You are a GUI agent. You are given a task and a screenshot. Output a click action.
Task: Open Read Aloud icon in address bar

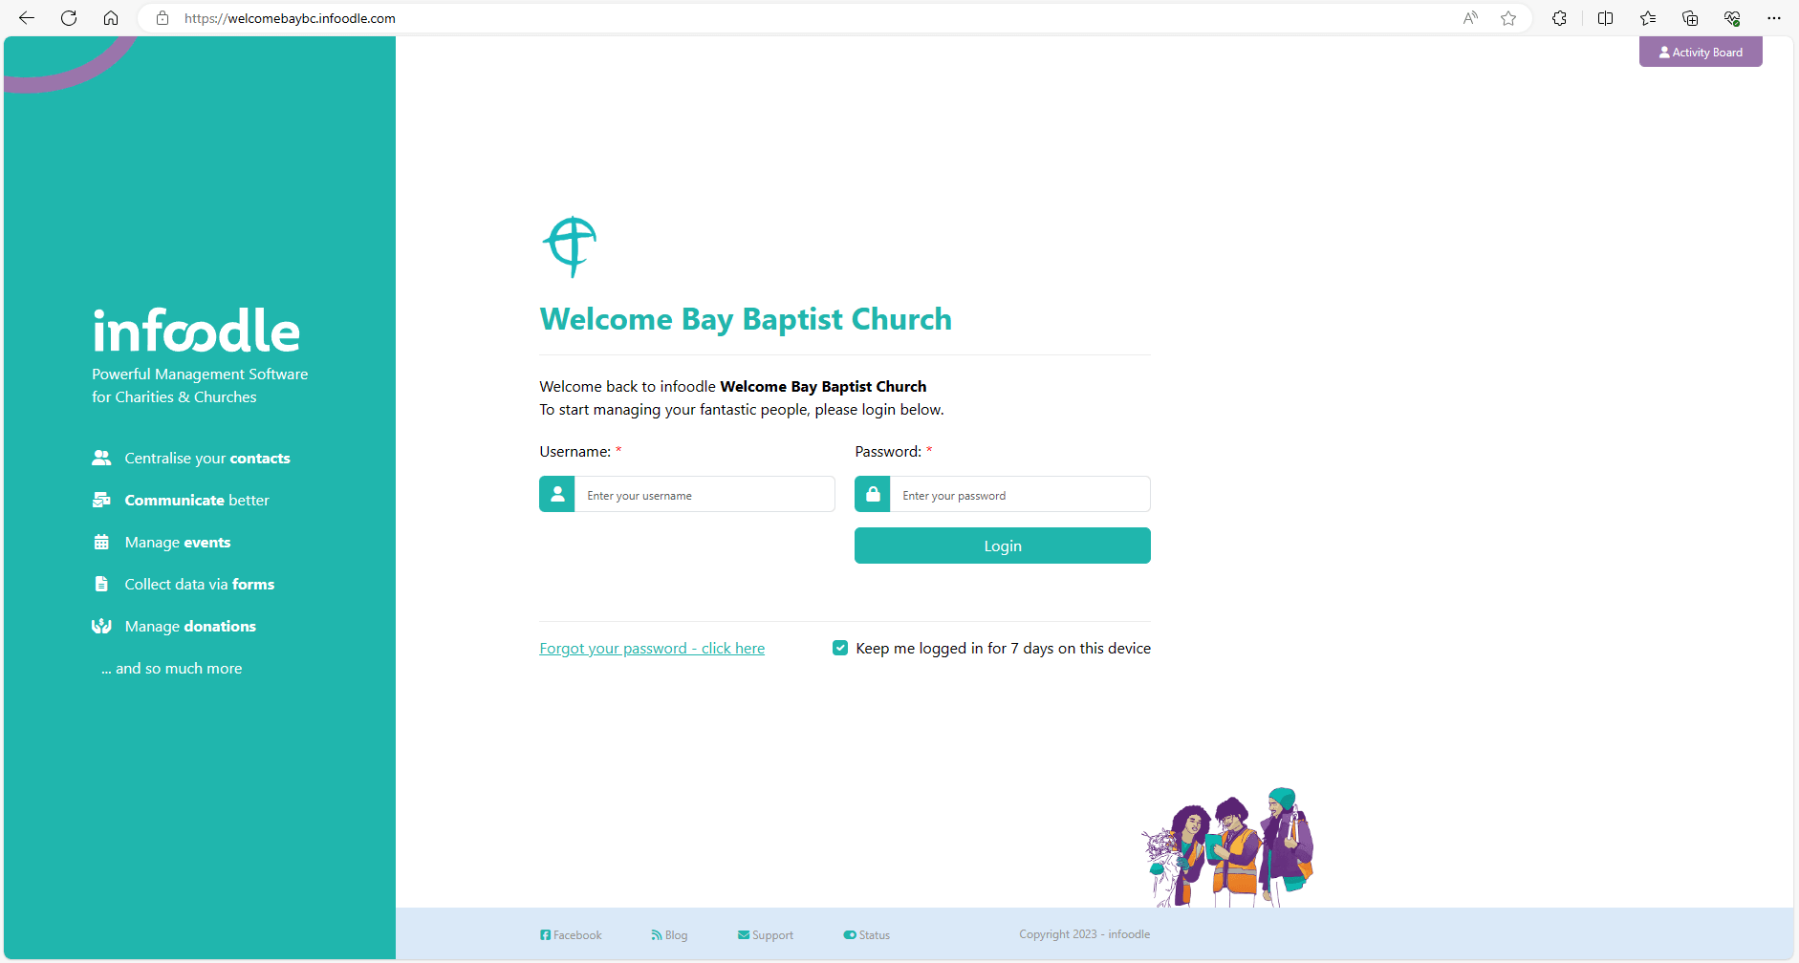(x=1470, y=18)
